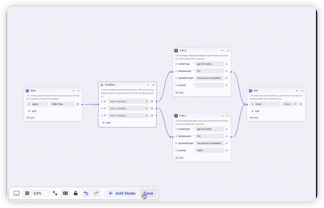324x208 pixels.
Task: Click variable reference icon for LLM_0 systemPrompt
Action: (x=227, y=78)
